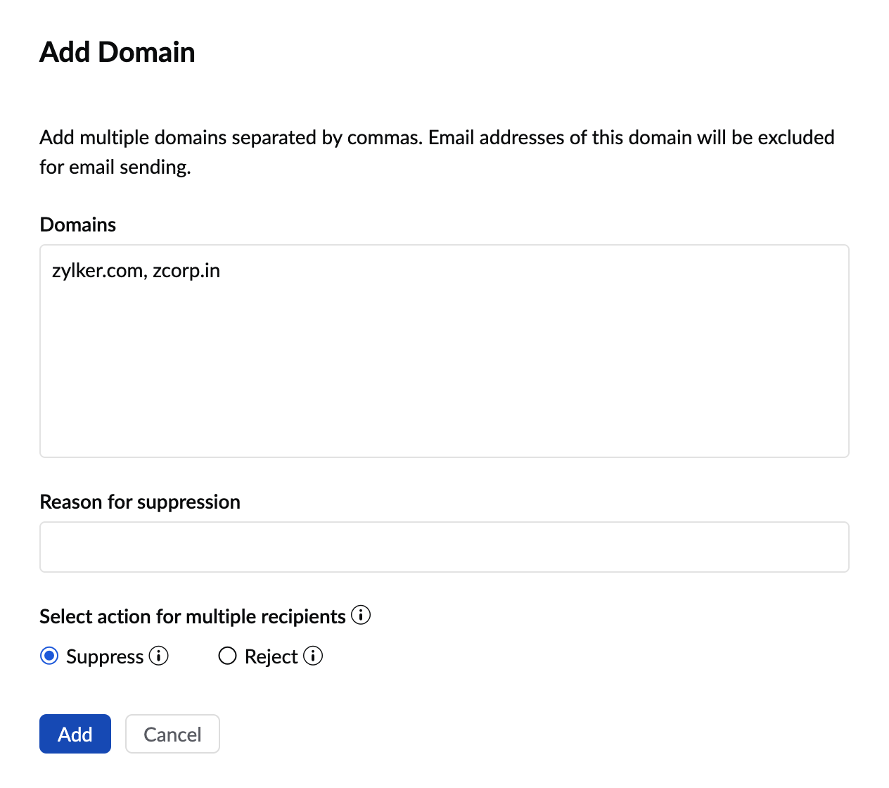The width and height of the screenshot is (889, 788).
Task: Open the Suppress option info tooltip icon
Action: point(159,656)
